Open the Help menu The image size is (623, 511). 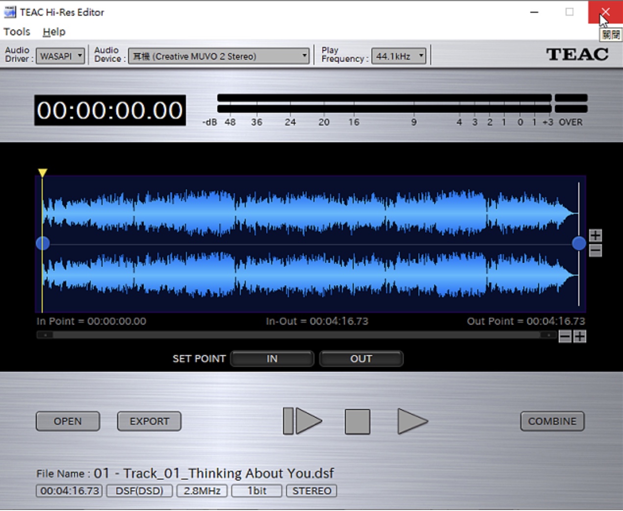tap(54, 32)
